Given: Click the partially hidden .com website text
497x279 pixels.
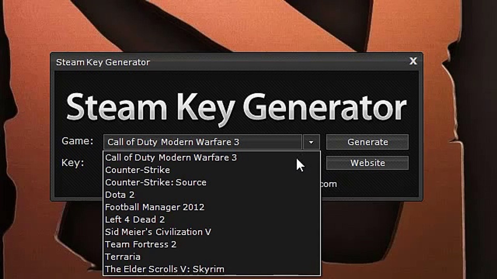Looking at the screenshot, I should pyautogui.click(x=329, y=184).
